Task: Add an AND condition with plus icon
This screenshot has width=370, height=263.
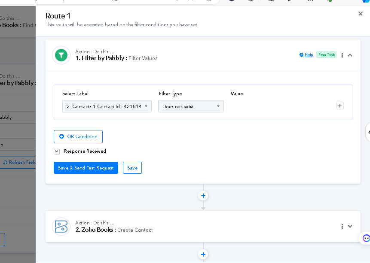Action: point(340,106)
